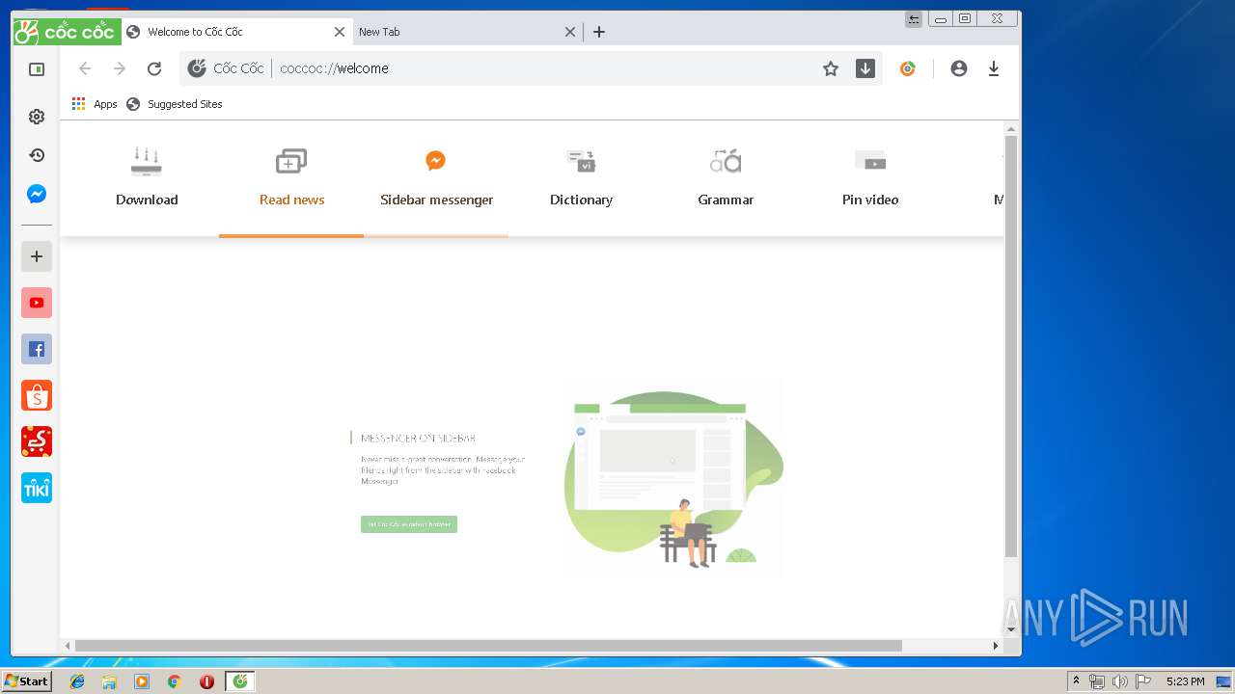This screenshot has width=1235, height=694.
Task: Click Cốc Cốc taskbar button
Action: [240, 681]
